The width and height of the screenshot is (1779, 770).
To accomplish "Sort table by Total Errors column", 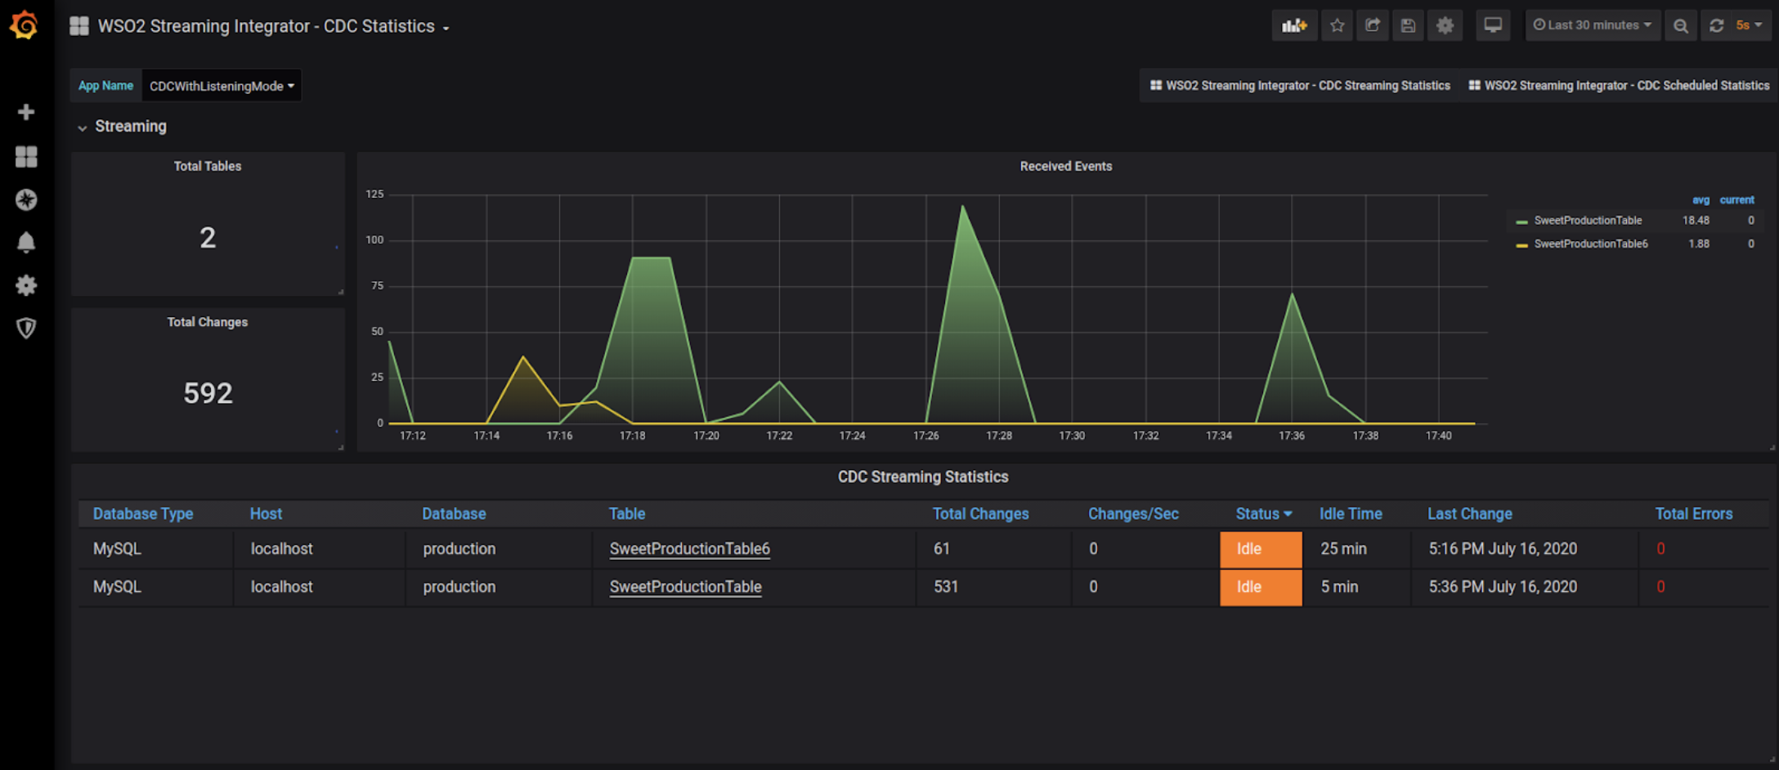I will pos(1694,514).
